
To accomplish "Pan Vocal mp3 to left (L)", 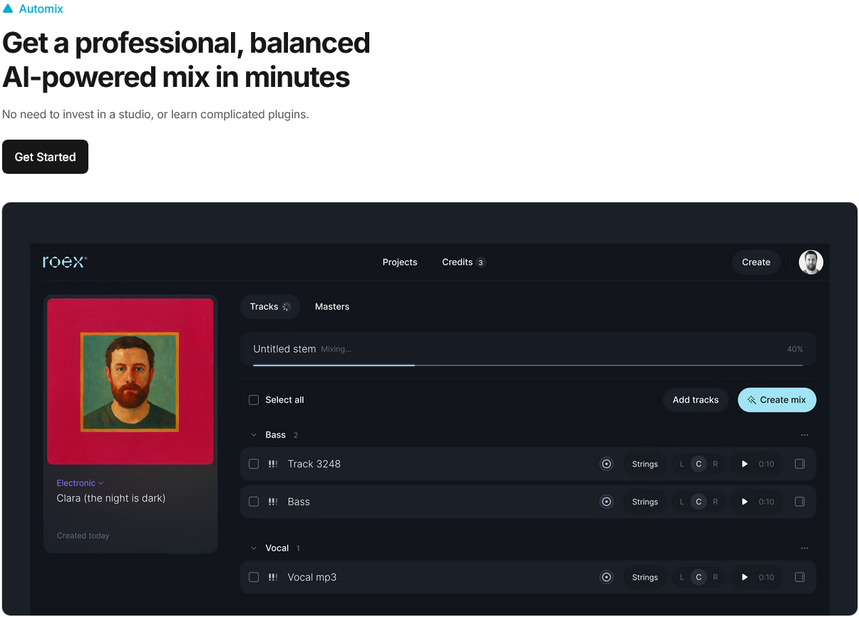I will (681, 577).
